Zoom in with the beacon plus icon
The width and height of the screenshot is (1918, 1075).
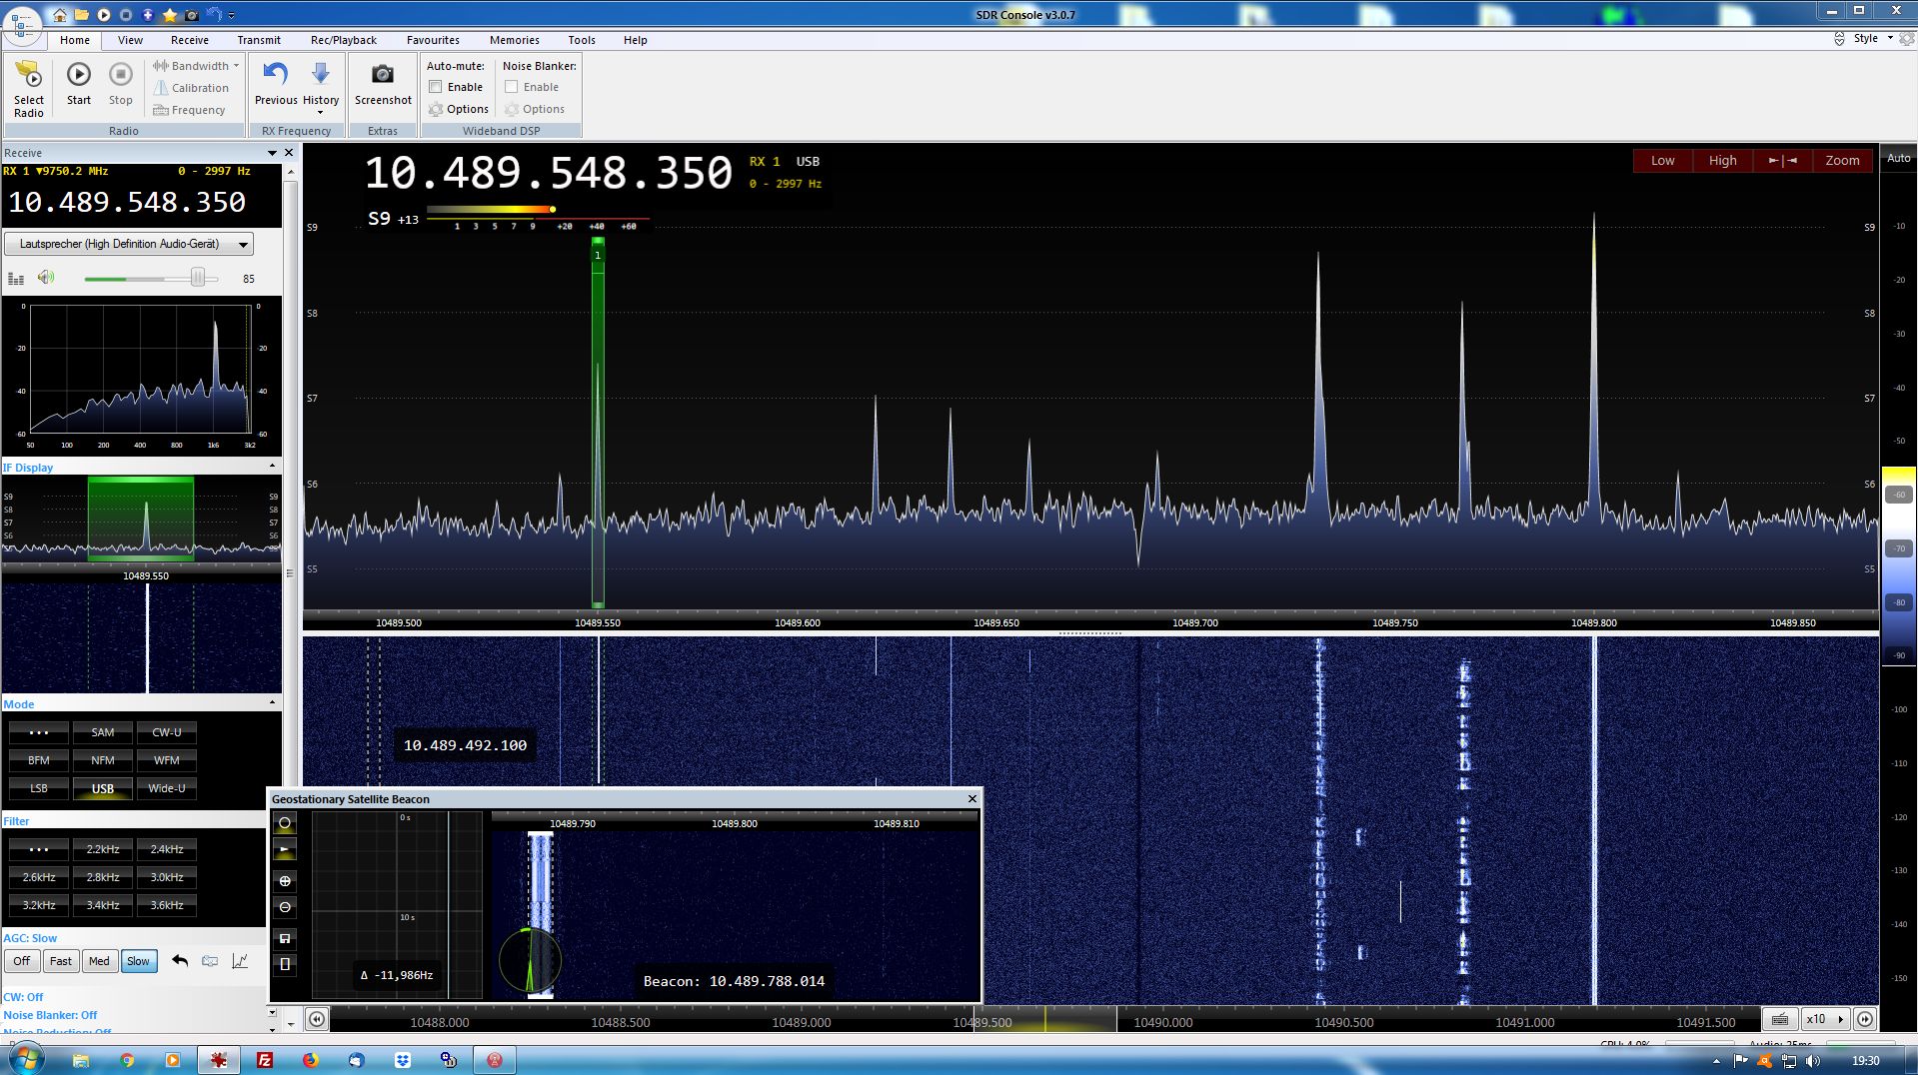(x=285, y=881)
